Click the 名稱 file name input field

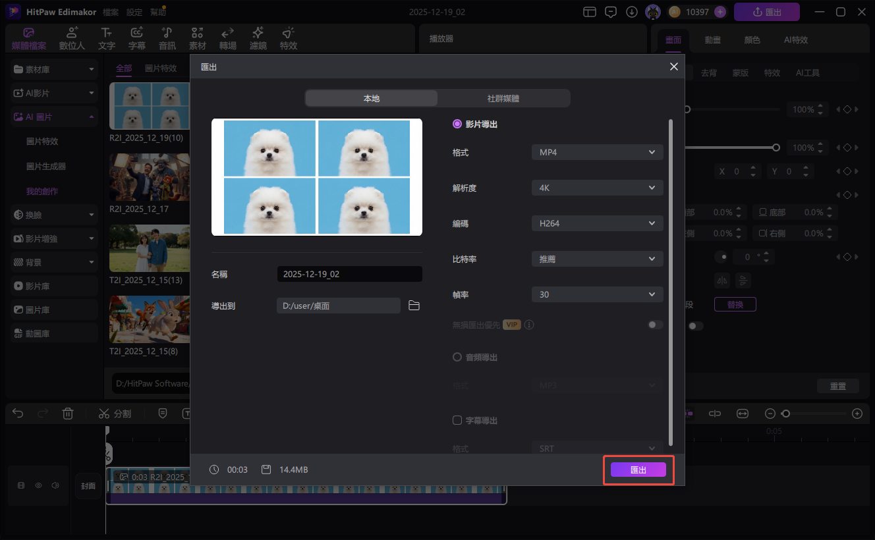349,274
